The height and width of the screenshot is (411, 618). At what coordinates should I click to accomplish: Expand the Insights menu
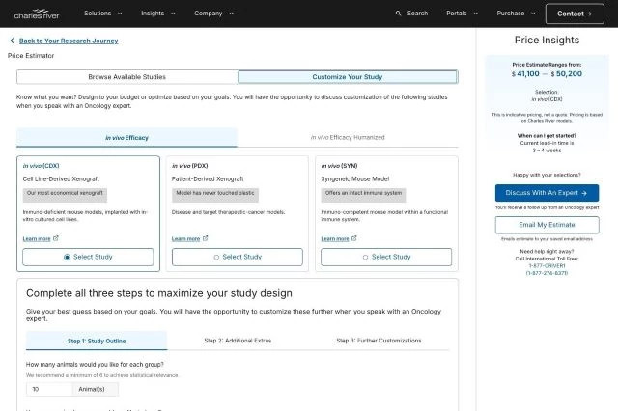point(156,14)
